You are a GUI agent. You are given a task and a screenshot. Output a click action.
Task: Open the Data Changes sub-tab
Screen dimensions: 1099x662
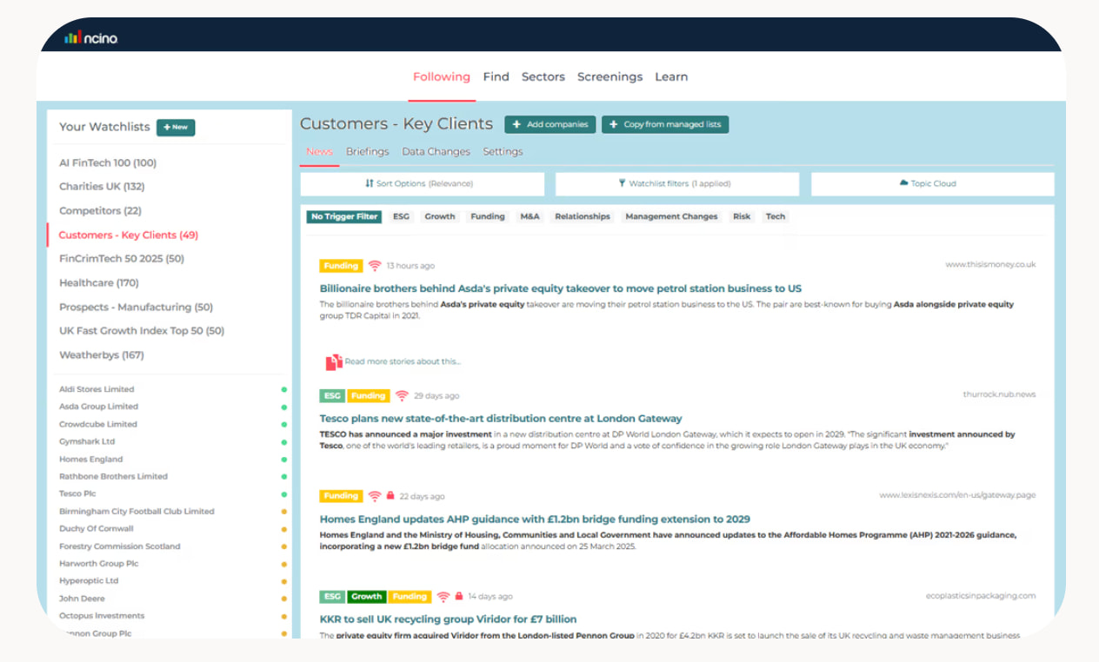pos(436,151)
